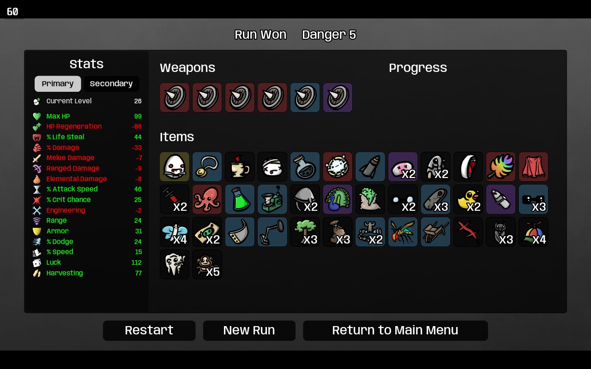Select the wheelbarrow item icon
Image resolution: width=591 pixels, height=369 pixels.
435,232
